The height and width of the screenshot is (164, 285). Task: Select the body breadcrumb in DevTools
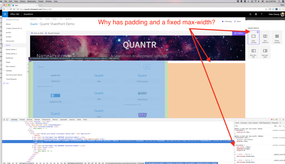tap(9, 163)
